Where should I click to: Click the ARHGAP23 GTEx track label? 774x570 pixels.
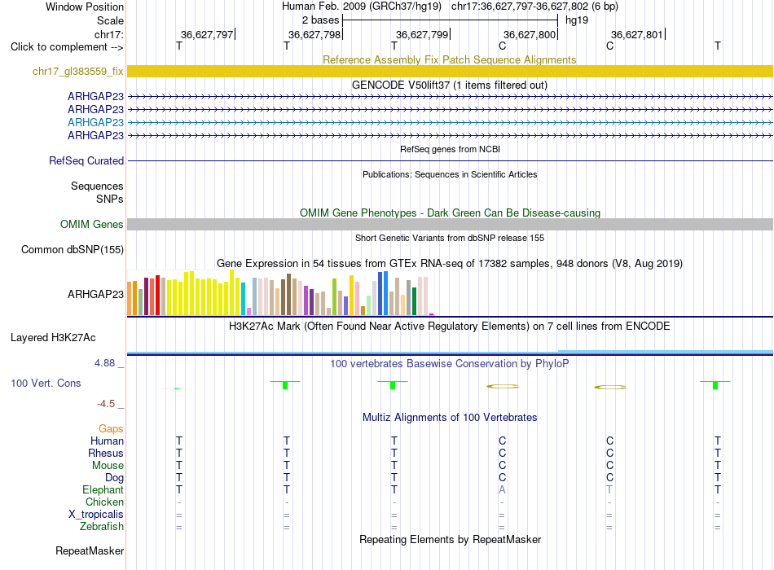tap(96, 294)
